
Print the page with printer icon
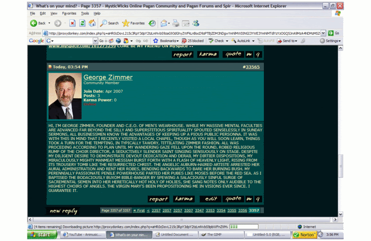tap(176, 23)
